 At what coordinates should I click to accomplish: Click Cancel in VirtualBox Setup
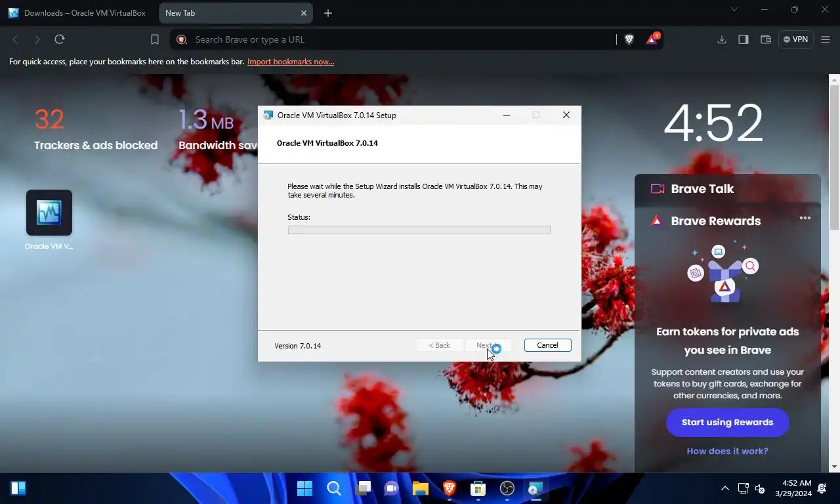(x=547, y=345)
